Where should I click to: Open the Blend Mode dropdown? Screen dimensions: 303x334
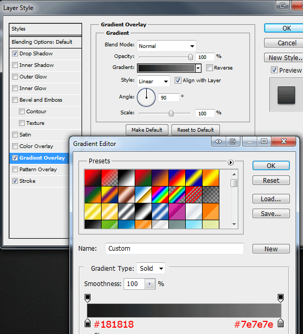[x=166, y=46]
